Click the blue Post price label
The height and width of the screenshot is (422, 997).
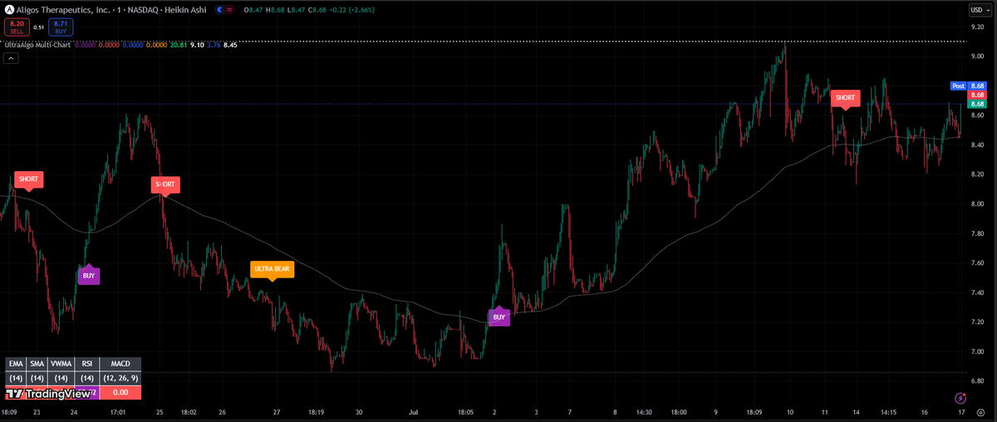pos(958,86)
